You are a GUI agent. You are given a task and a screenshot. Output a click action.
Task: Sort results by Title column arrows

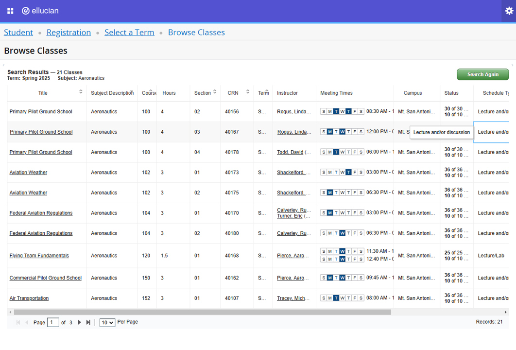click(x=81, y=92)
